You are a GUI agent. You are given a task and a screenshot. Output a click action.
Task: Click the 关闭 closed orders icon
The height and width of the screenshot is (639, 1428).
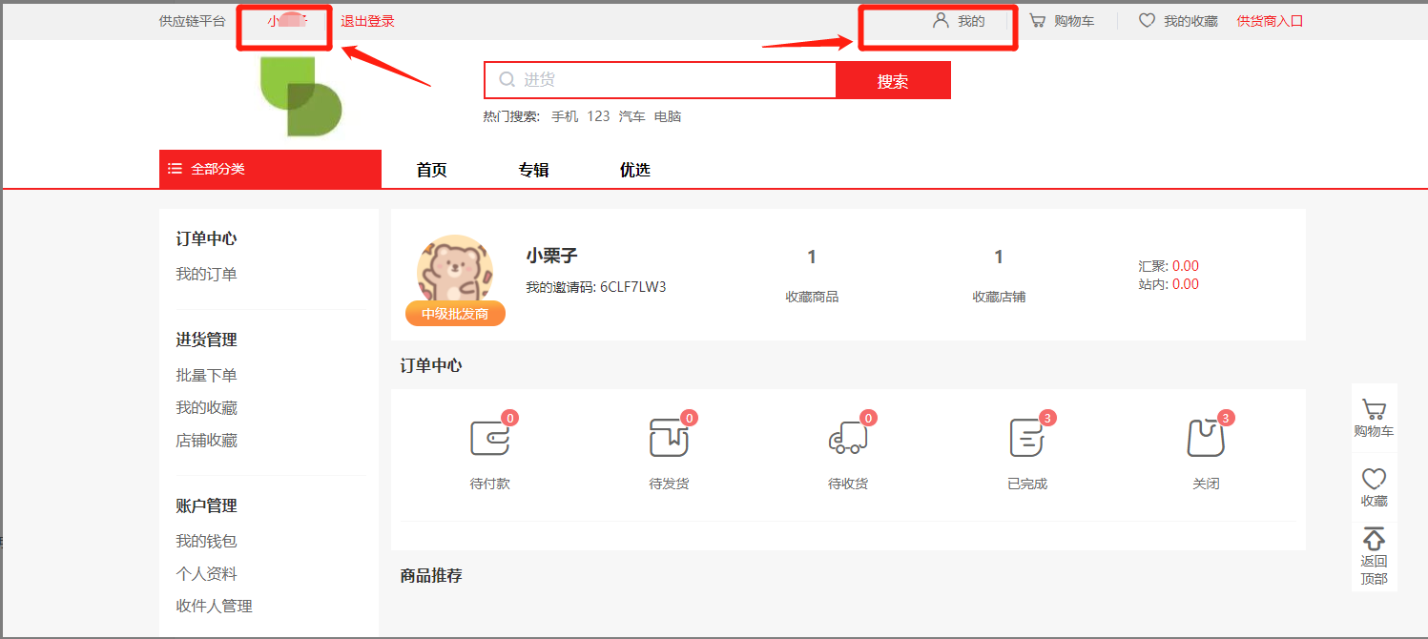point(1205,439)
